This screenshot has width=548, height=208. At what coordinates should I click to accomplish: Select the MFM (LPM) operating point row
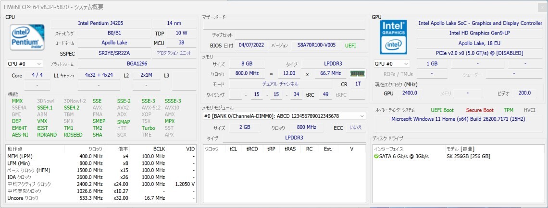tap(101, 156)
